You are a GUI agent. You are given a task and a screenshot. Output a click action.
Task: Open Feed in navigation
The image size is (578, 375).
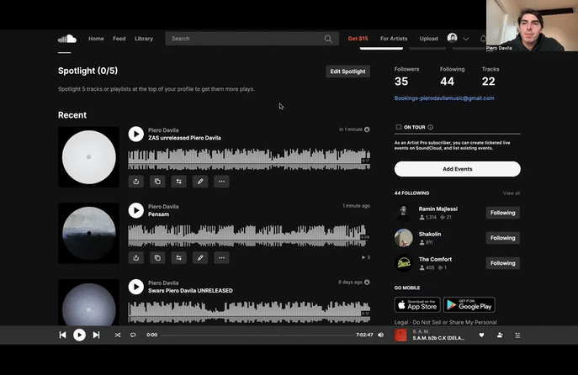click(x=119, y=39)
